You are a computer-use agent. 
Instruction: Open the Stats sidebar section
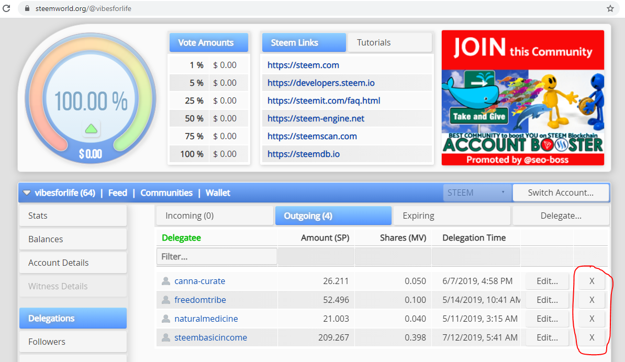73,216
